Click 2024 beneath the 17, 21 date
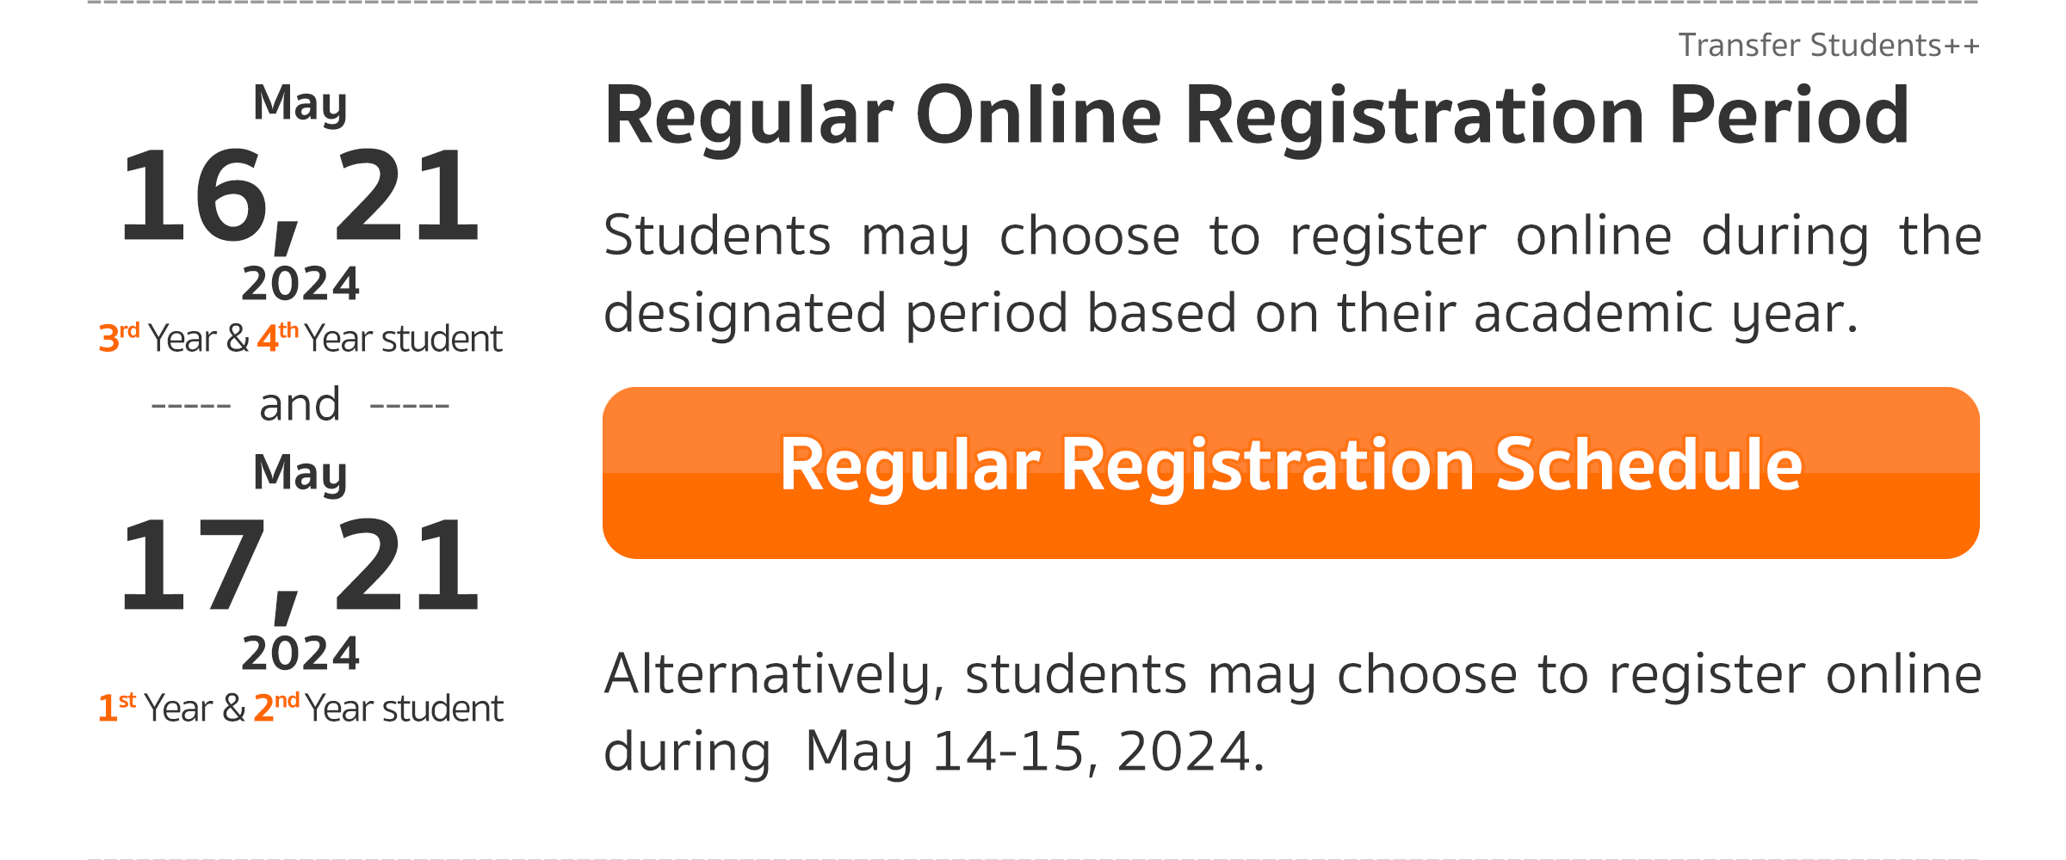 click(x=300, y=654)
